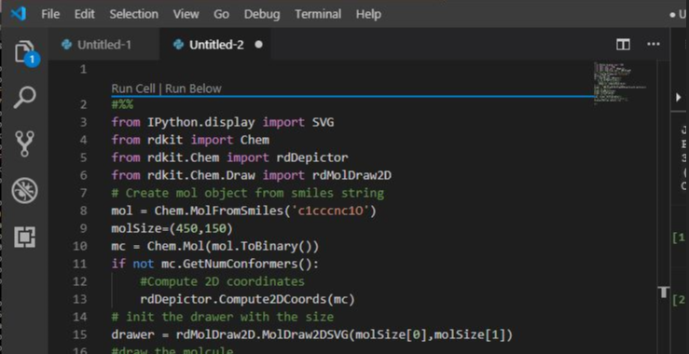Click the 'c1cccnc1O' smiles string
The height and width of the screenshot is (354, 689).
330,211
